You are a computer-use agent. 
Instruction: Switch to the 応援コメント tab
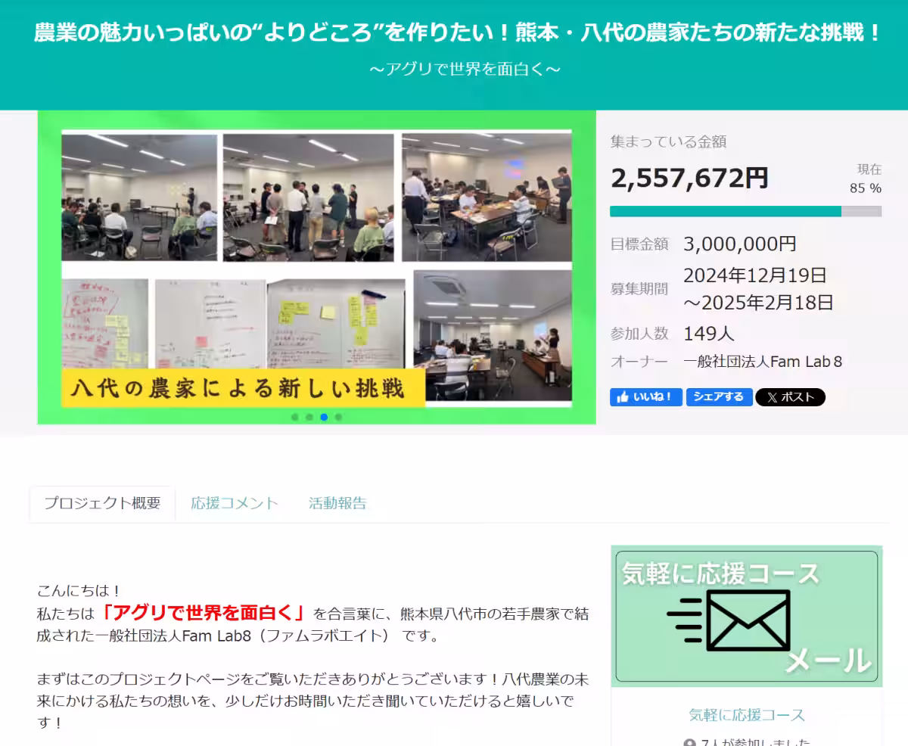(235, 503)
